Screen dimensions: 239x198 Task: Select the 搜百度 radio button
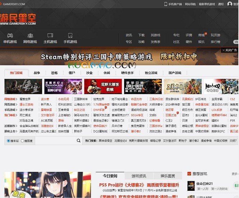tap(22, 141)
